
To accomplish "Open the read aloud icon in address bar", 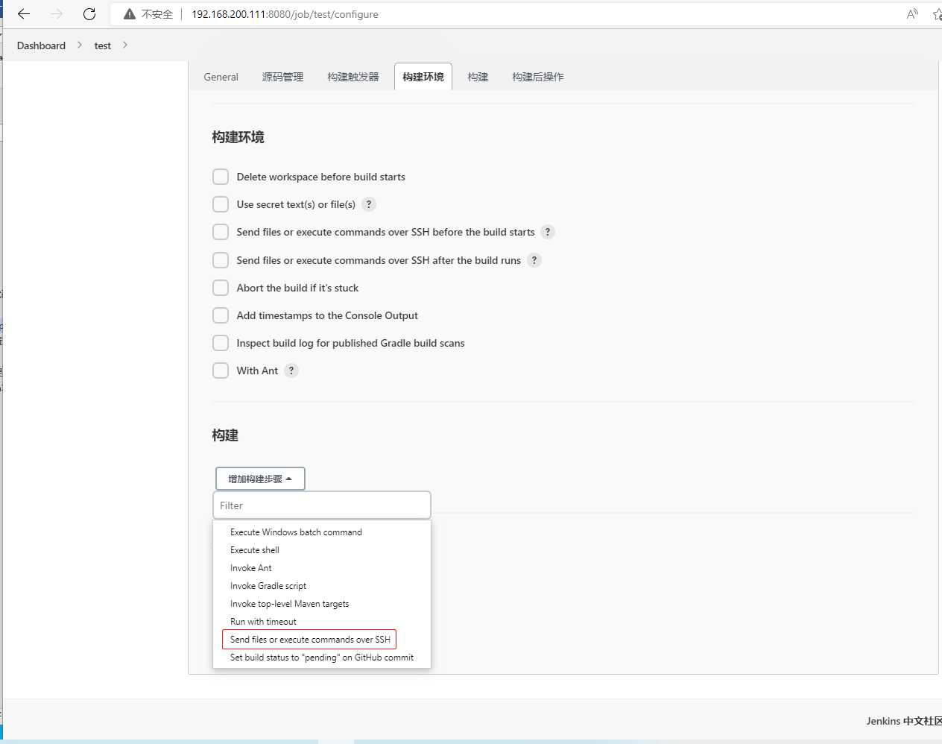I will click(x=912, y=14).
